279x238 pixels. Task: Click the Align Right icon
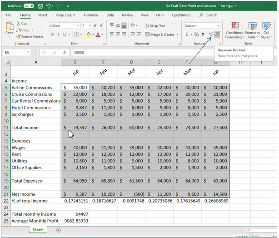(124, 34)
